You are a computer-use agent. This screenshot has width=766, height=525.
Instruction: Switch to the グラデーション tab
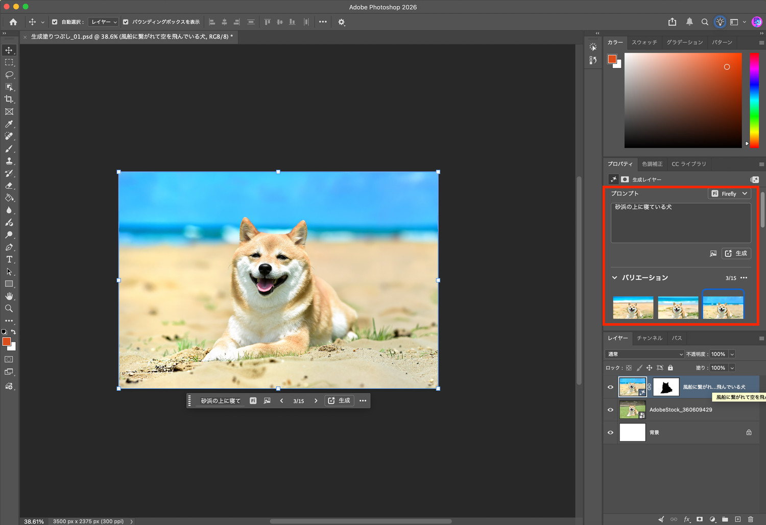[685, 42]
